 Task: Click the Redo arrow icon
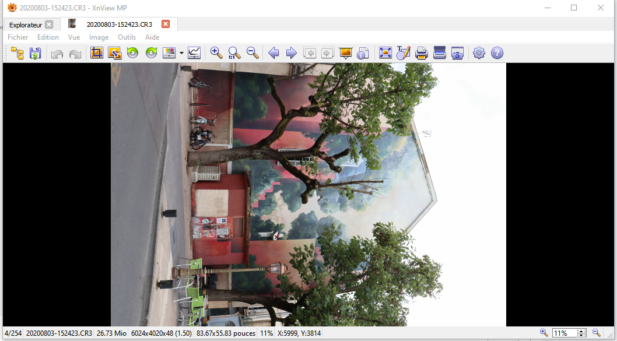pyautogui.click(x=75, y=53)
